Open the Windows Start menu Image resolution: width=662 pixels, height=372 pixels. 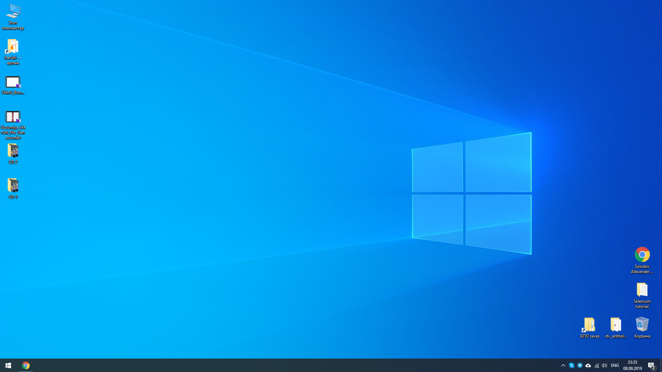click(8, 365)
